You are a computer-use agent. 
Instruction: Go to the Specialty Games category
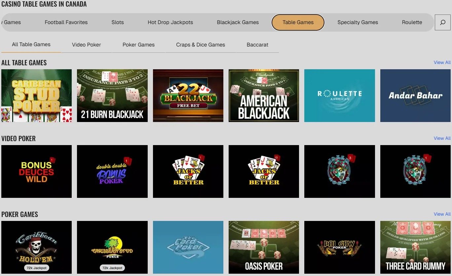[x=358, y=22]
